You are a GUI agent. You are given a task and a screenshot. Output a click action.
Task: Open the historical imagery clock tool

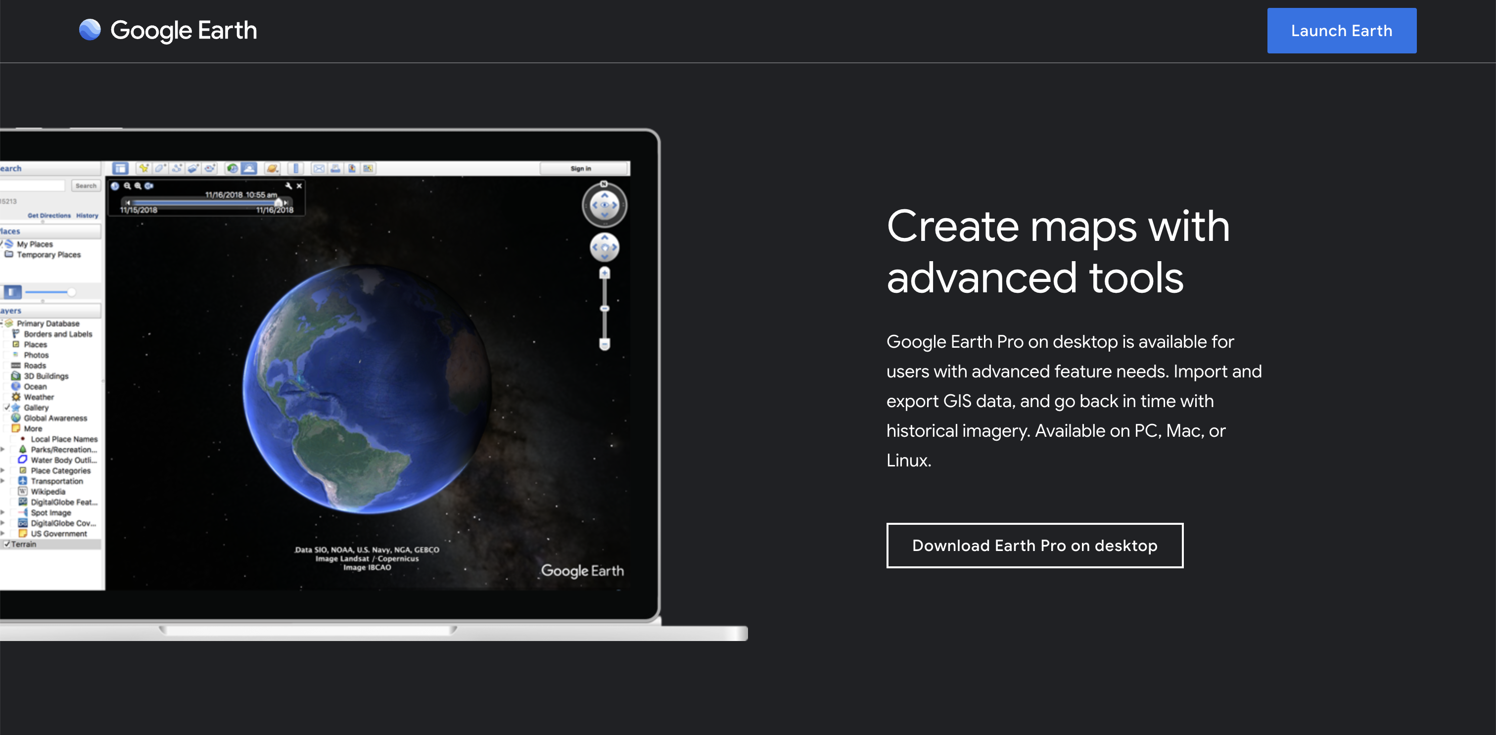233,168
